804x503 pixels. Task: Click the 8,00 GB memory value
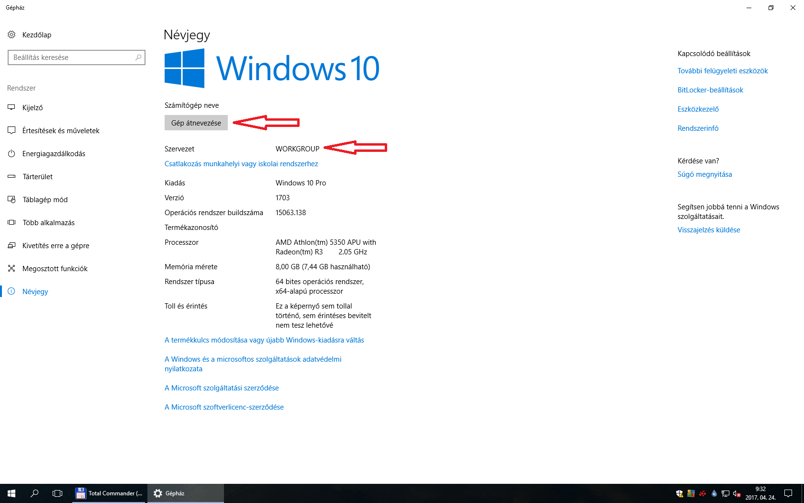click(x=323, y=267)
